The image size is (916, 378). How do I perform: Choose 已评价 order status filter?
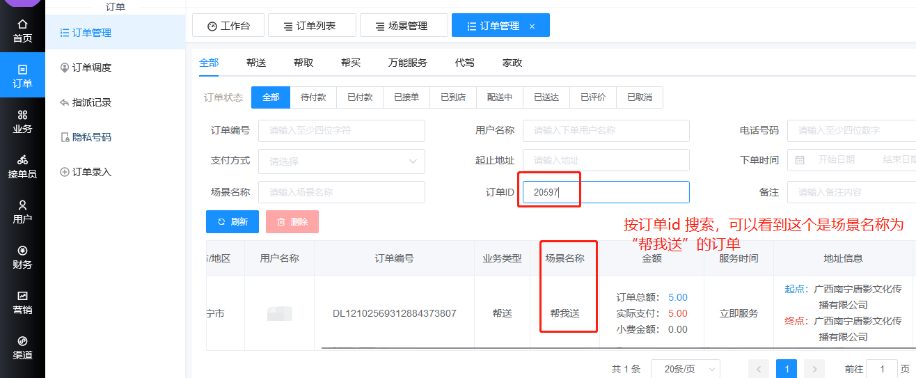click(593, 97)
